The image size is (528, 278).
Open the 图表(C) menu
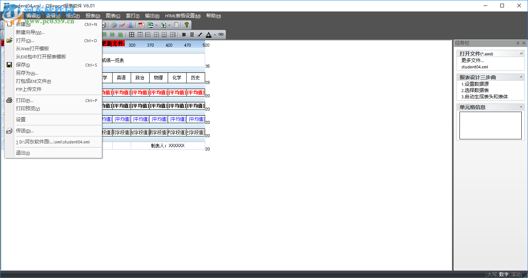click(113, 16)
